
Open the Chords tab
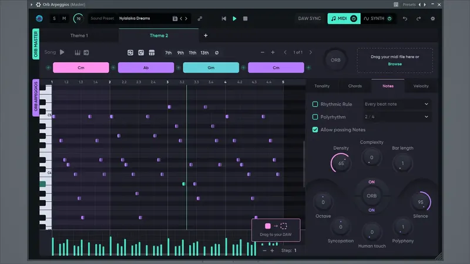coord(355,86)
